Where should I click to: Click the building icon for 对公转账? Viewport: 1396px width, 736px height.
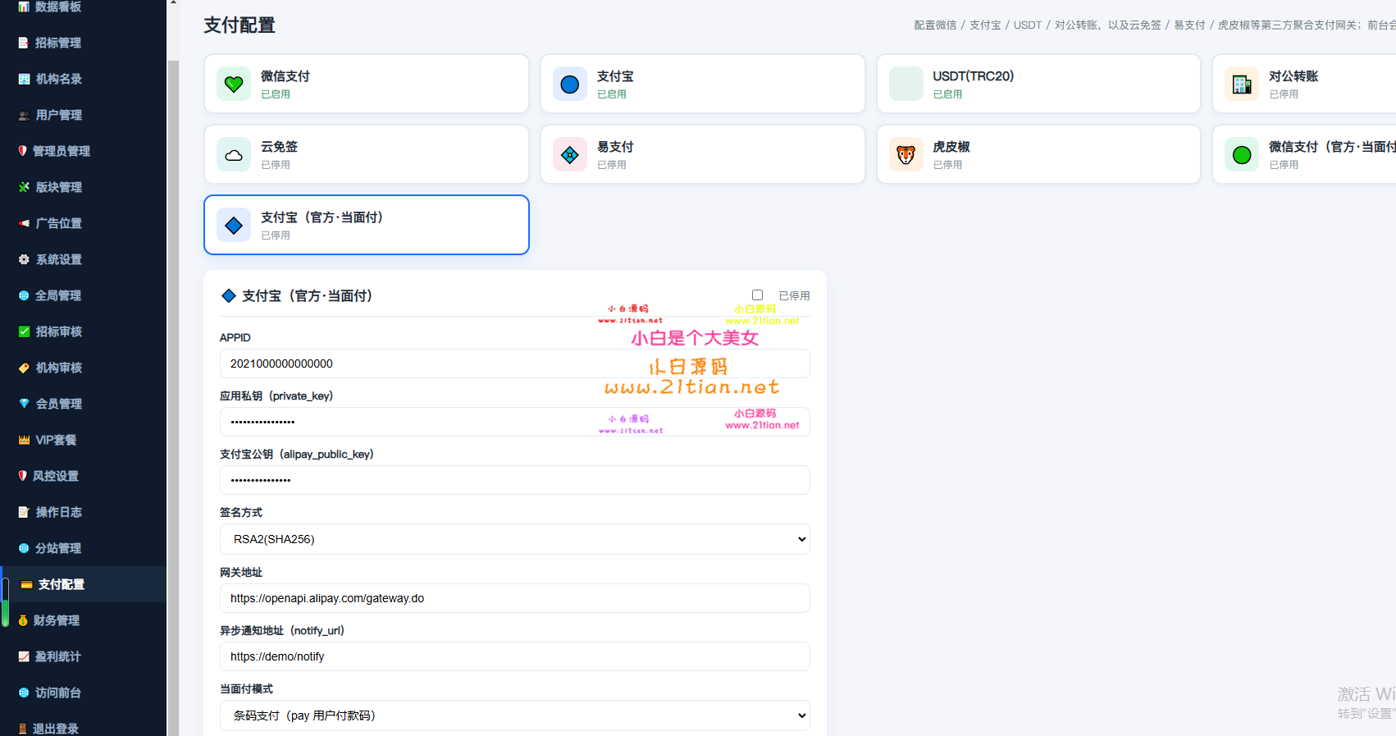pyautogui.click(x=1242, y=84)
